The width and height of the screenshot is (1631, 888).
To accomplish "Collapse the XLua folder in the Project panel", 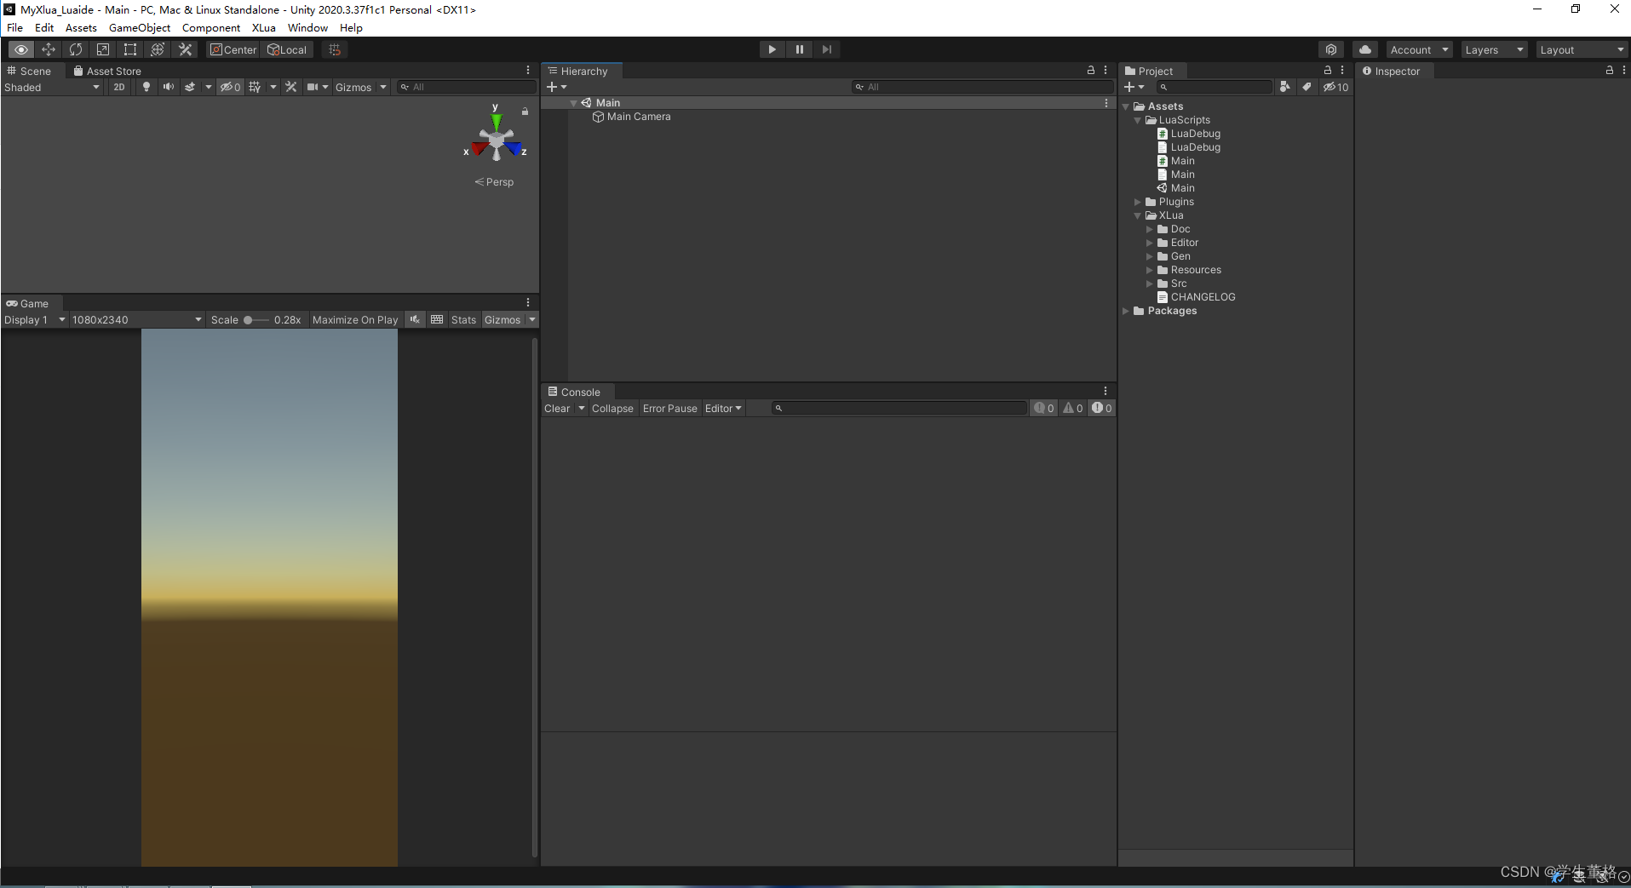I will click(x=1139, y=215).
